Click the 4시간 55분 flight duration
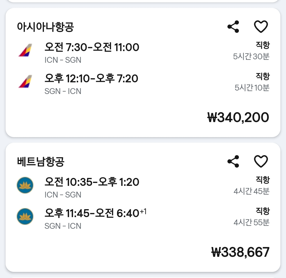The image size is (286, 278). [251, 222]
